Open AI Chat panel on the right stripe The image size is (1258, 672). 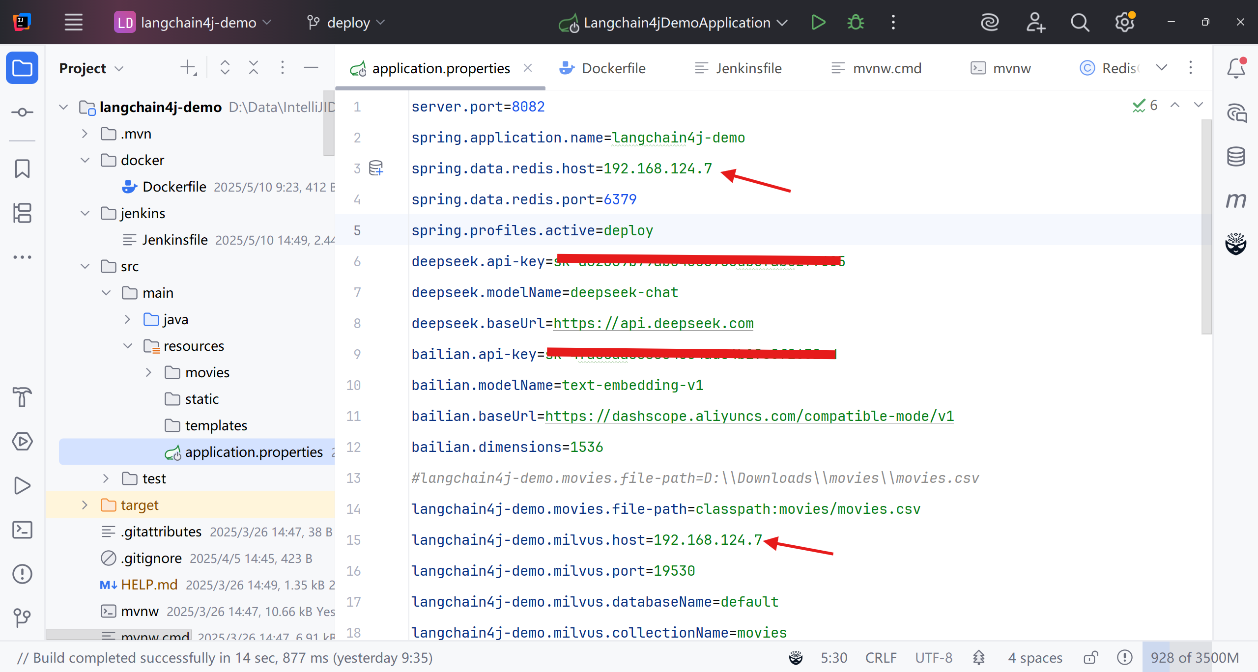coord(1236,113)
